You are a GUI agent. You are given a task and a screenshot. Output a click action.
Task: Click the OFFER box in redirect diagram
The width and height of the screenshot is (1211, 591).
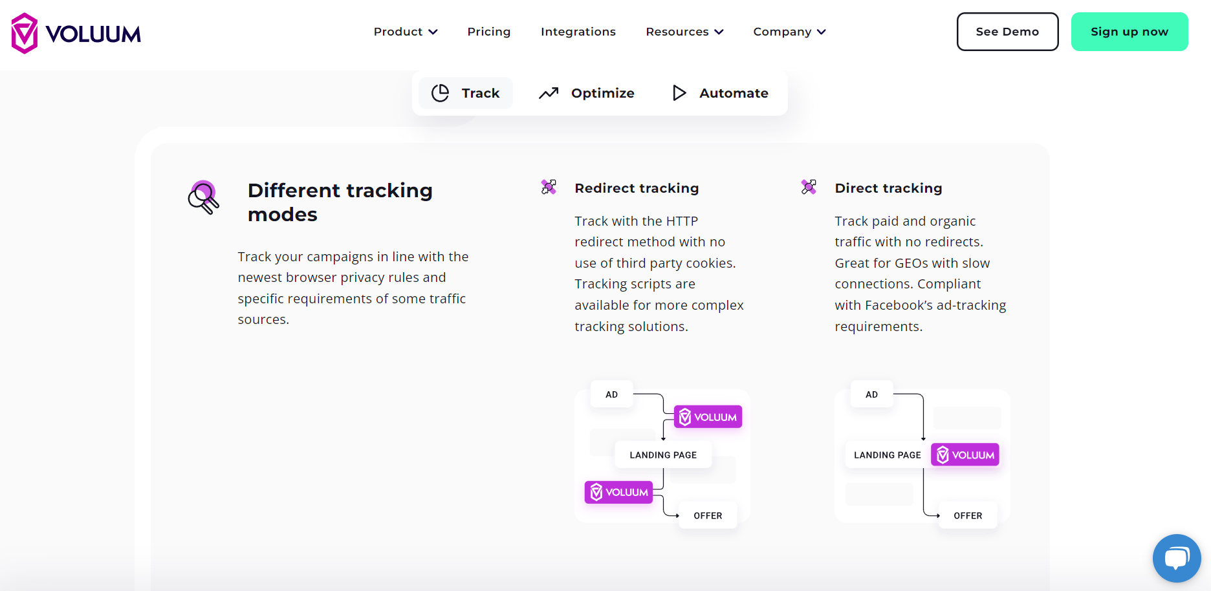click(x=708, y=516)
